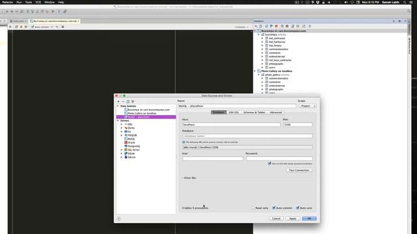
Task: Expand the users table in buscompa schema
Action: (262, 68)
